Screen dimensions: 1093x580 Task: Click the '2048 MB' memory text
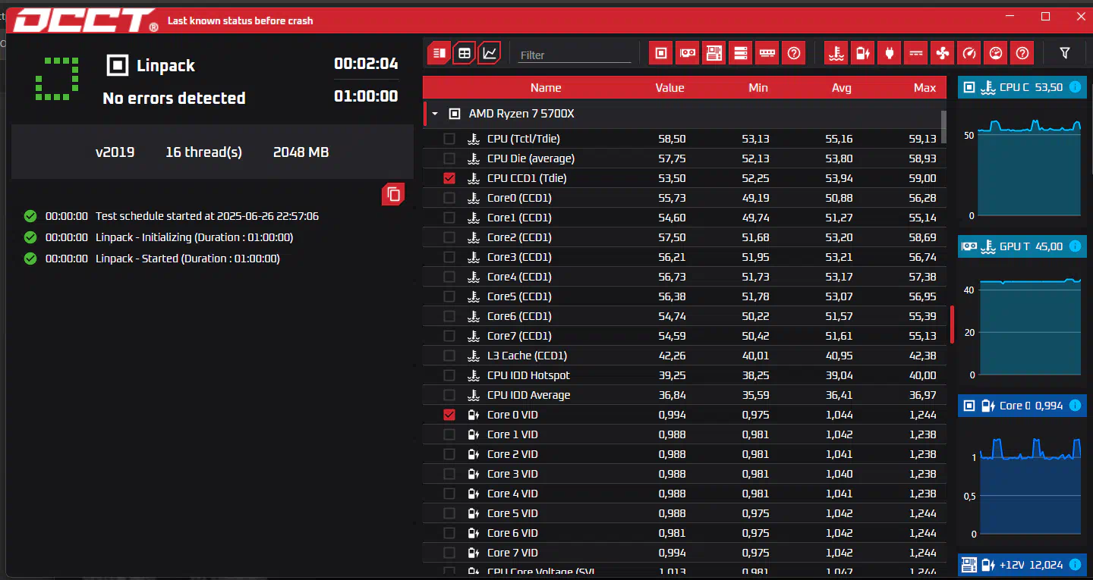tap(301, 152)
